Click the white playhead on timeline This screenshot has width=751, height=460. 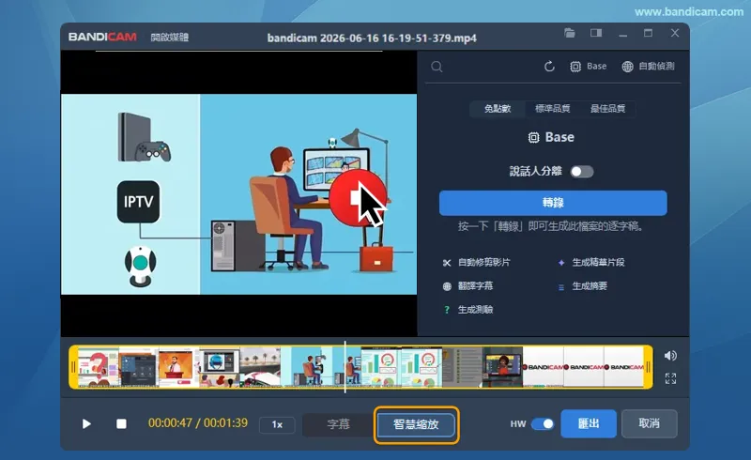coord(345,367)
